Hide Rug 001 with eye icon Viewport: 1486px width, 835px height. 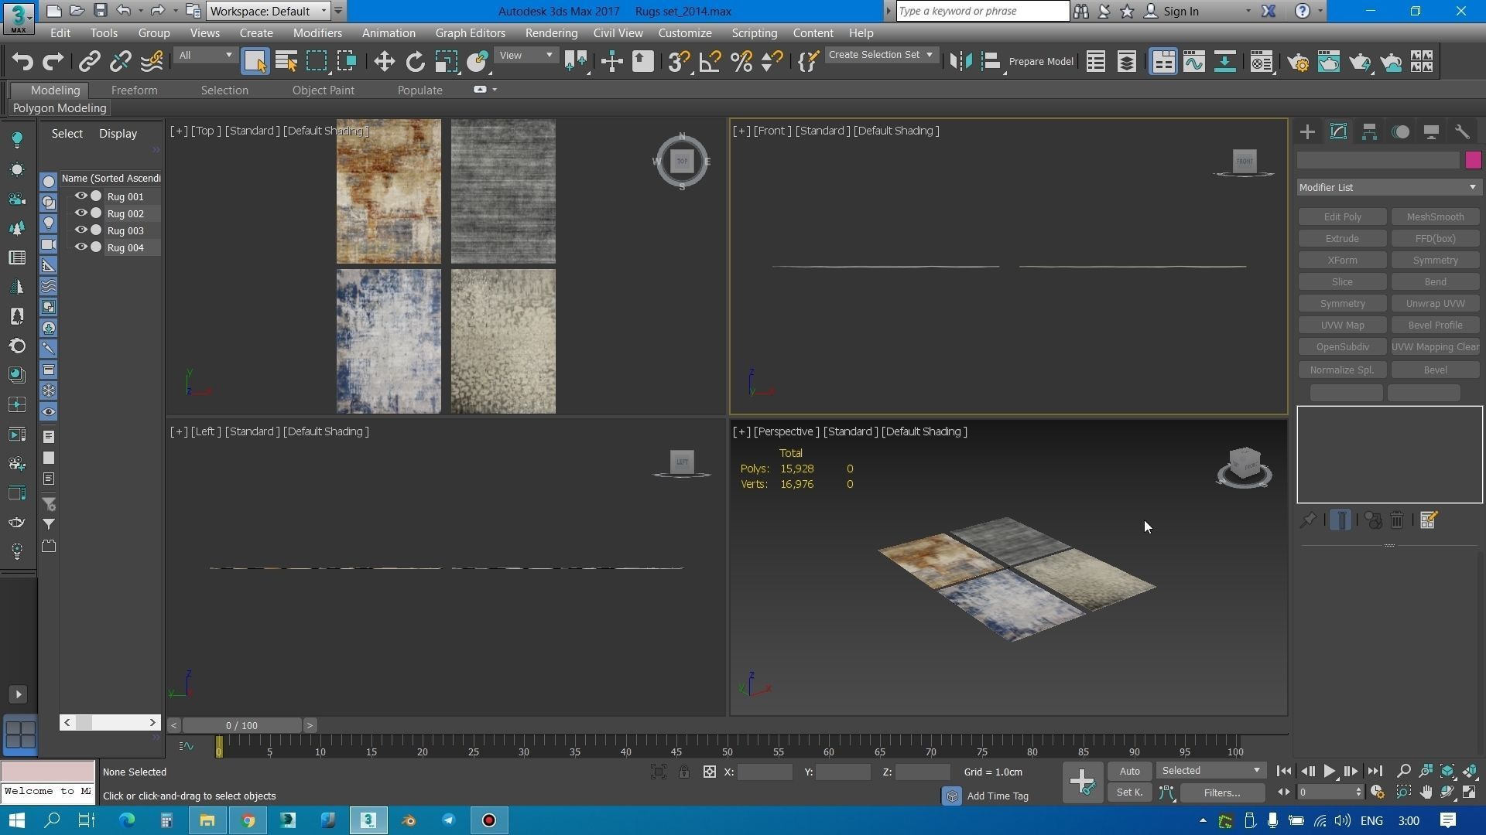click(x=80, y=196)
